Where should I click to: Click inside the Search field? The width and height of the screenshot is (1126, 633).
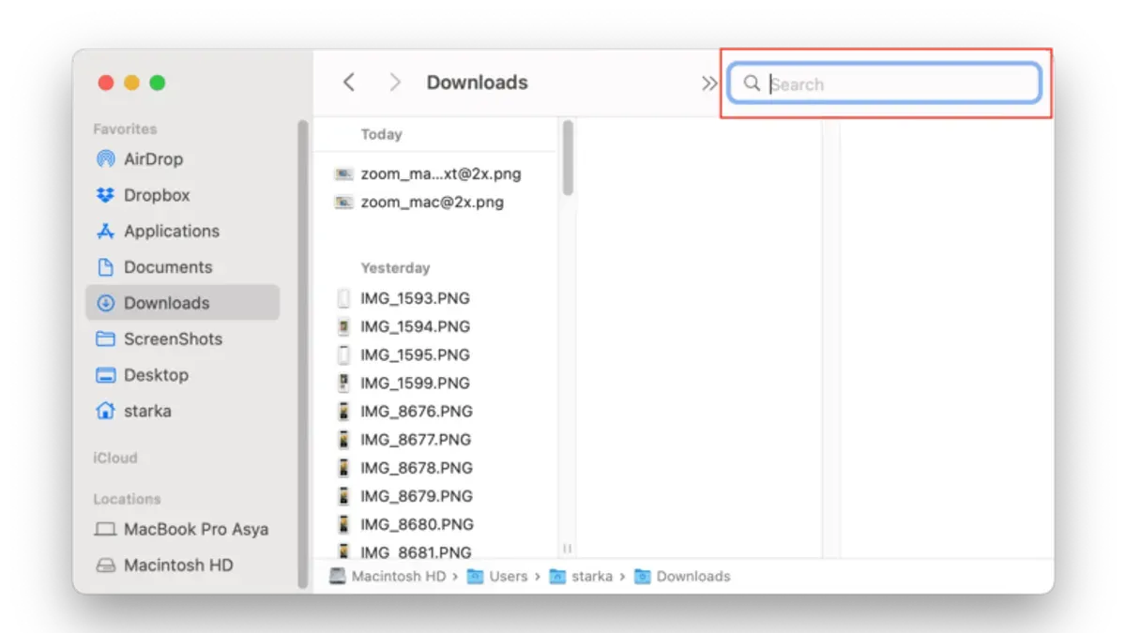pyautogui.click(x=885, y=83)
